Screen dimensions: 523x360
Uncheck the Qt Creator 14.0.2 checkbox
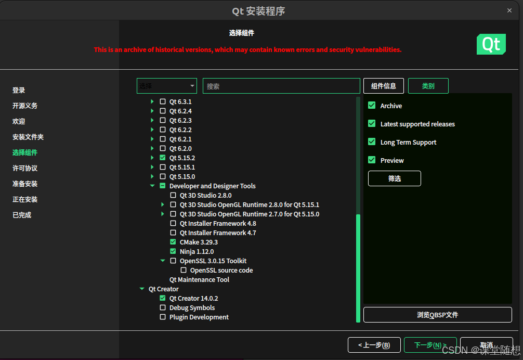tap(163, 298)
